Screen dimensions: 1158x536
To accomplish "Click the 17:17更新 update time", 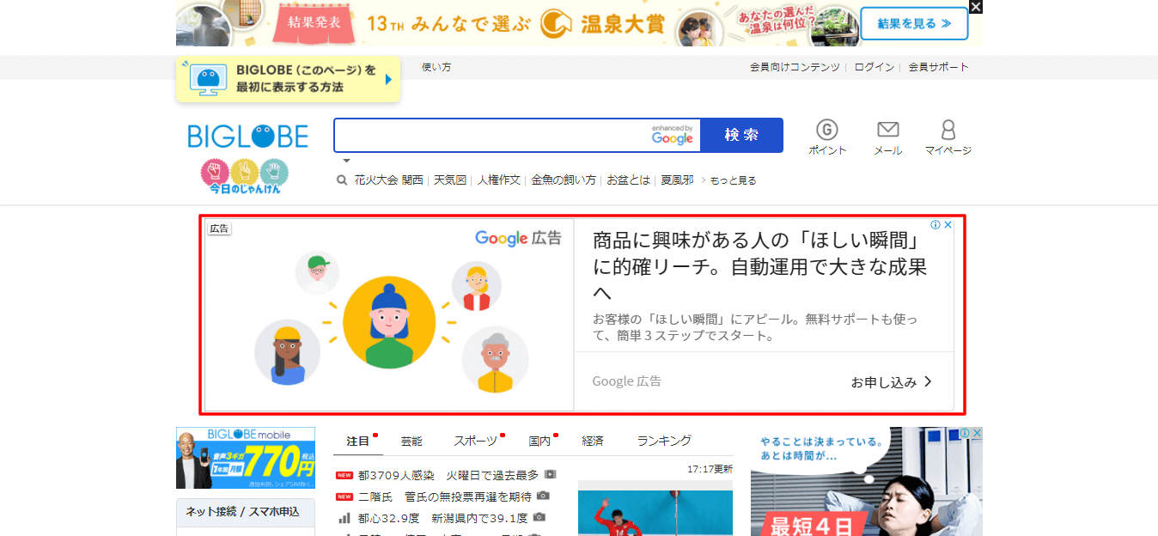I will (x=710, y=469).
